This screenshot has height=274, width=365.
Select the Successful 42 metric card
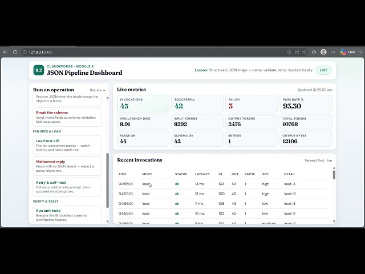[197, 103]
